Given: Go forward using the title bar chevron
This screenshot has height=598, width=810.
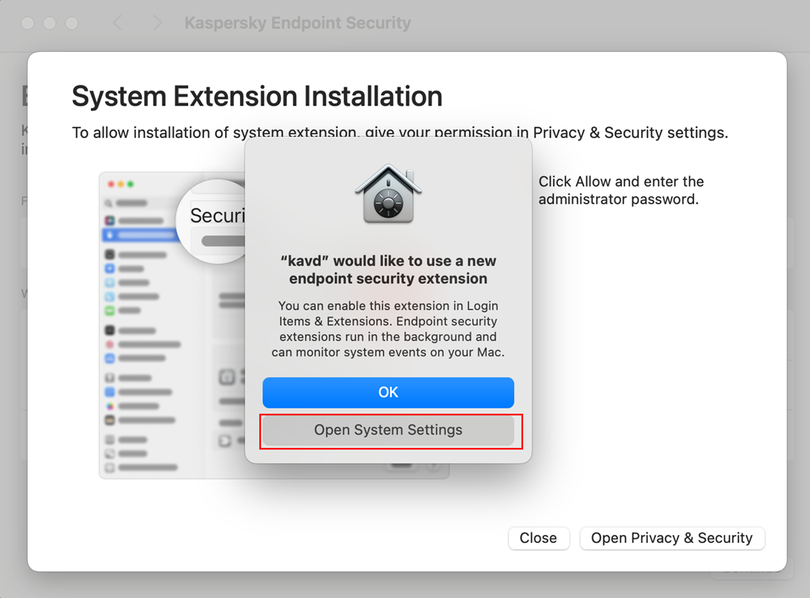Looking at the screenshot, I should [157, 23].
